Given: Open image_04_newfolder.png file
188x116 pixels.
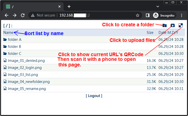Looking at the screenshot, I should 29,82.
